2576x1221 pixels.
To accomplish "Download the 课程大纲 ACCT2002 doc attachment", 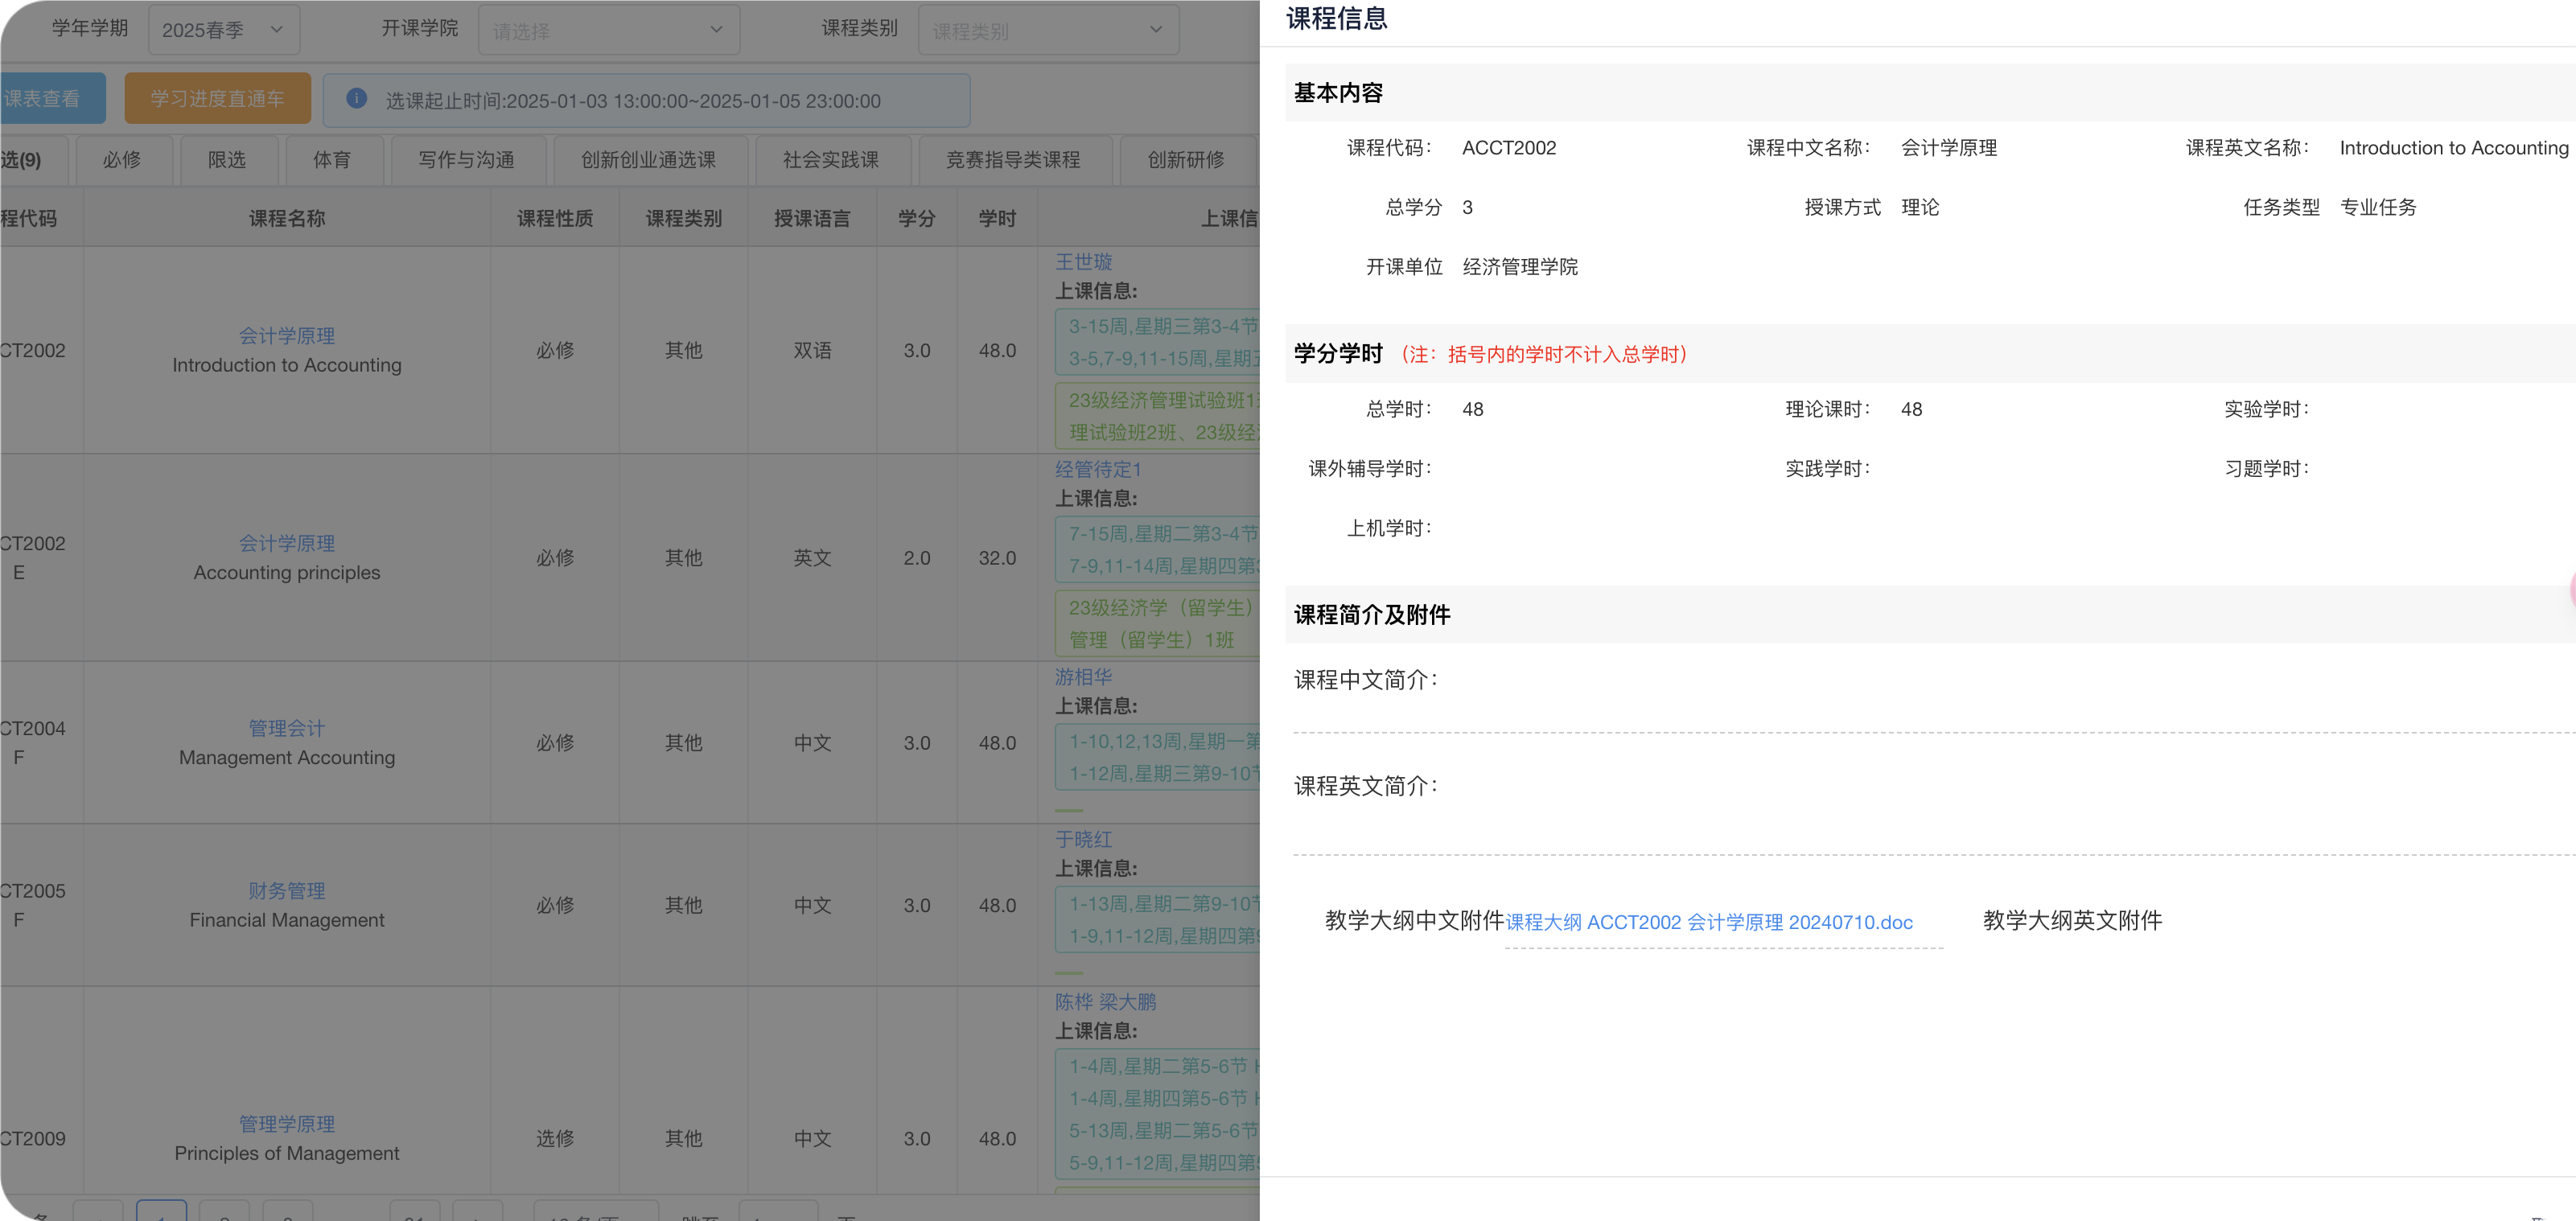I will click(1708, 922).
